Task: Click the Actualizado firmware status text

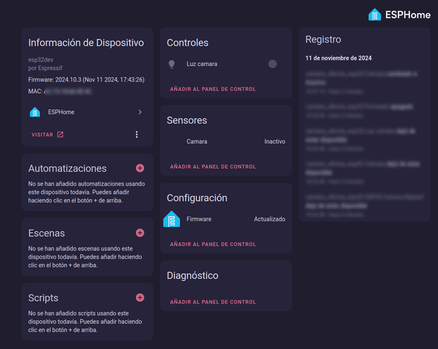Action: coord(269,219)
